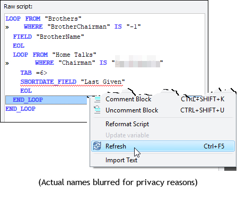Click the "Chairman" string in WHERE clause
Image resolution: width=237 pixels, height=201 pixels.
click(x=77, y=63)
